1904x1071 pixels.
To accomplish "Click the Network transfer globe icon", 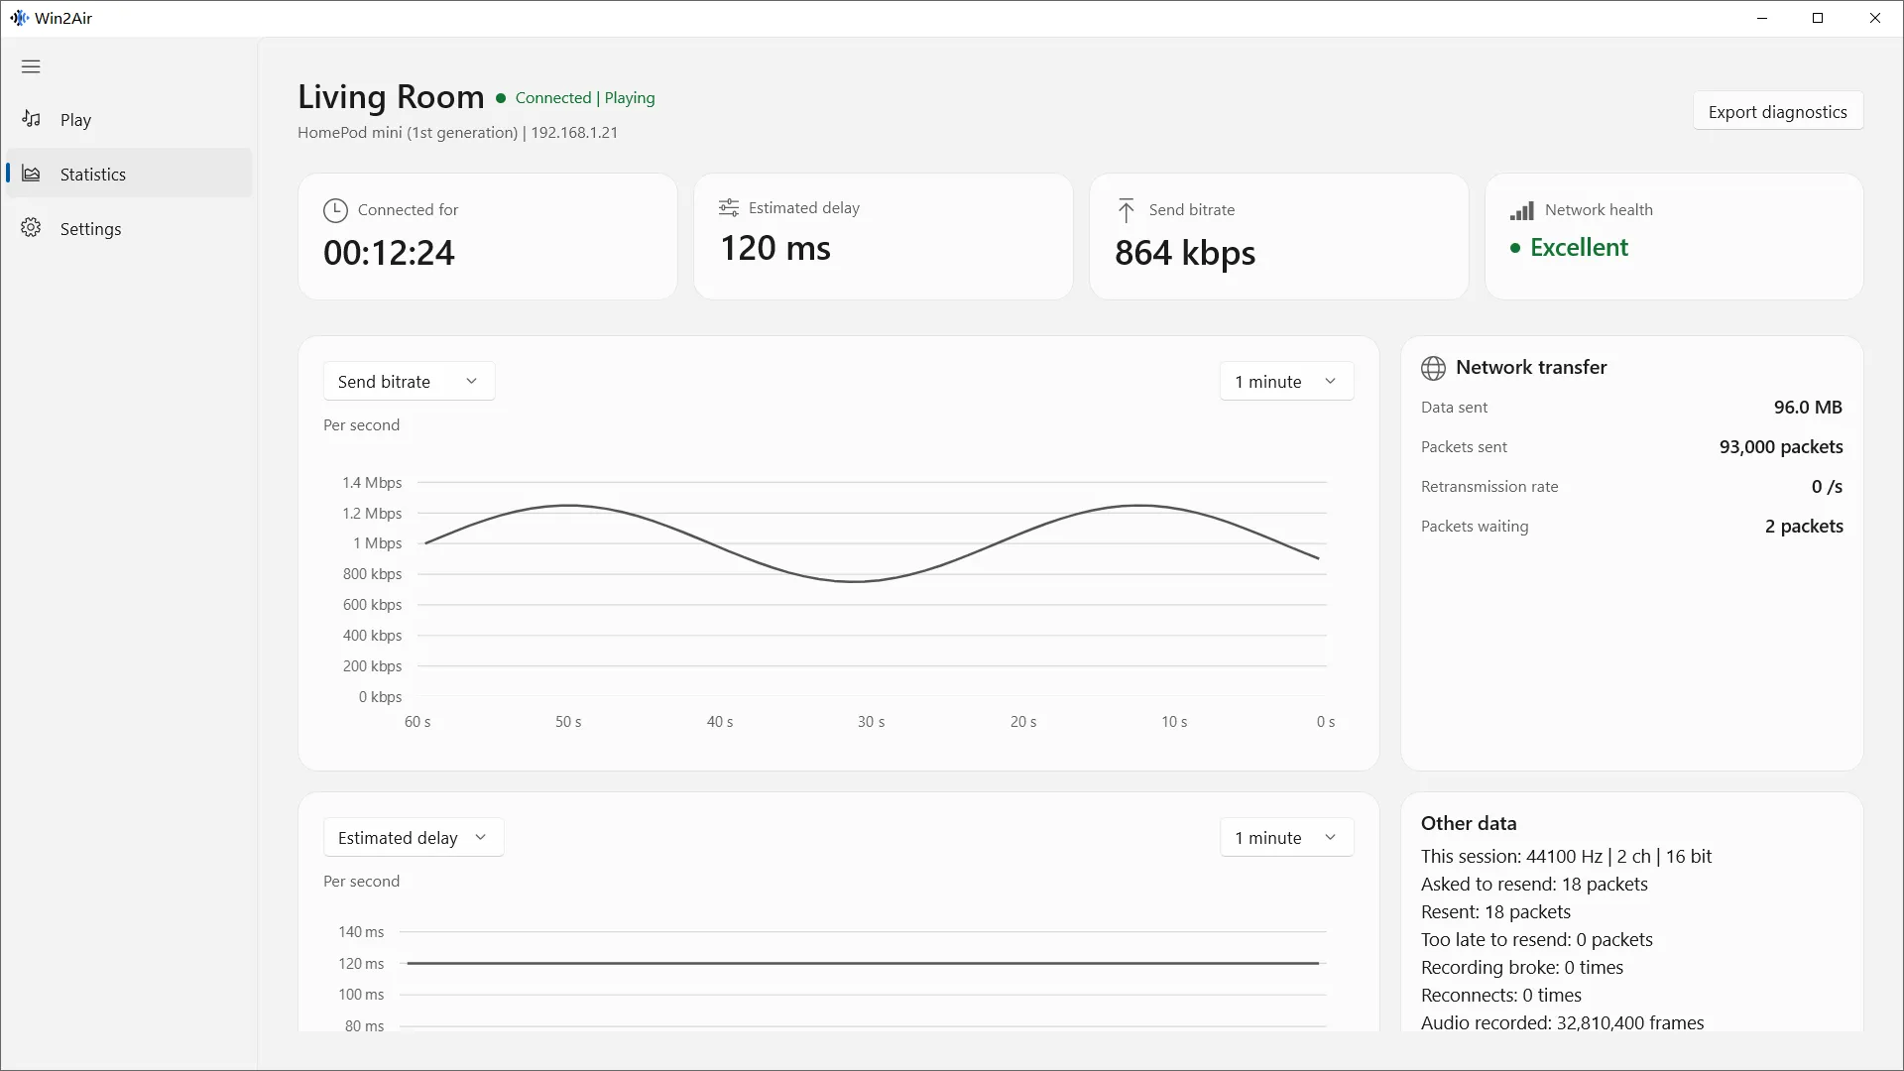I will (1433, 368).
